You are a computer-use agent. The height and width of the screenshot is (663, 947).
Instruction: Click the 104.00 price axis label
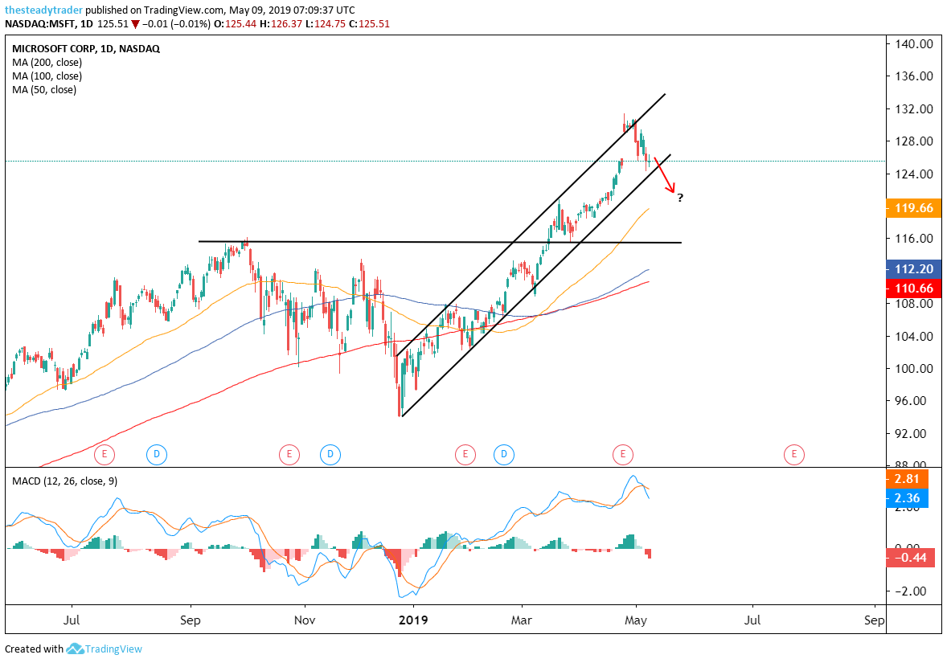click(x=914, y=337)
